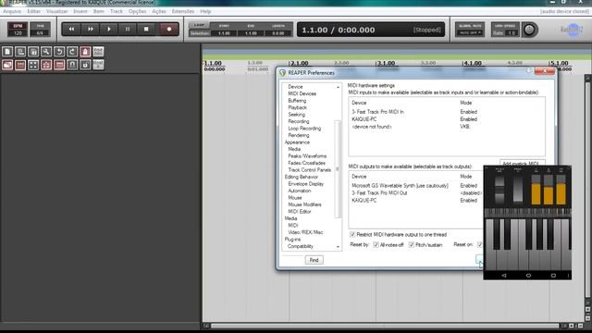Screen dimensions: 592x333
Task: Click the Rewind transport button
Action: pos(71,29)
